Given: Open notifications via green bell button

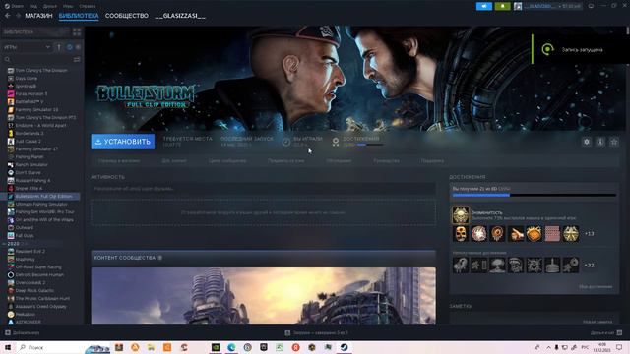Looking at the screenshot, I should [x=502, y=6].
